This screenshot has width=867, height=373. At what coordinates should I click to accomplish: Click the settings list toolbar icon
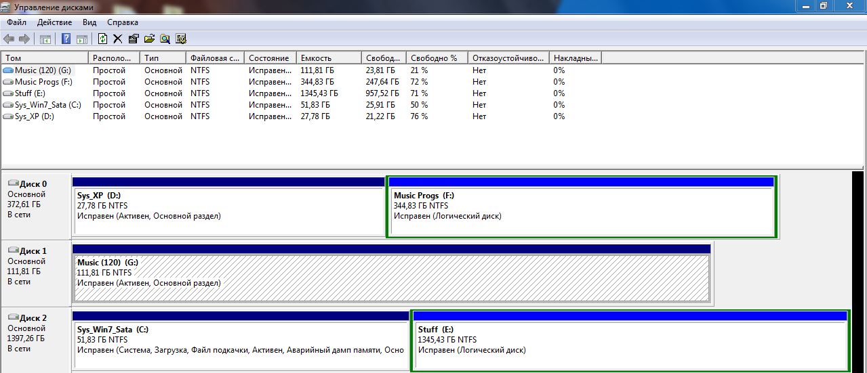[x=181, y=39]
